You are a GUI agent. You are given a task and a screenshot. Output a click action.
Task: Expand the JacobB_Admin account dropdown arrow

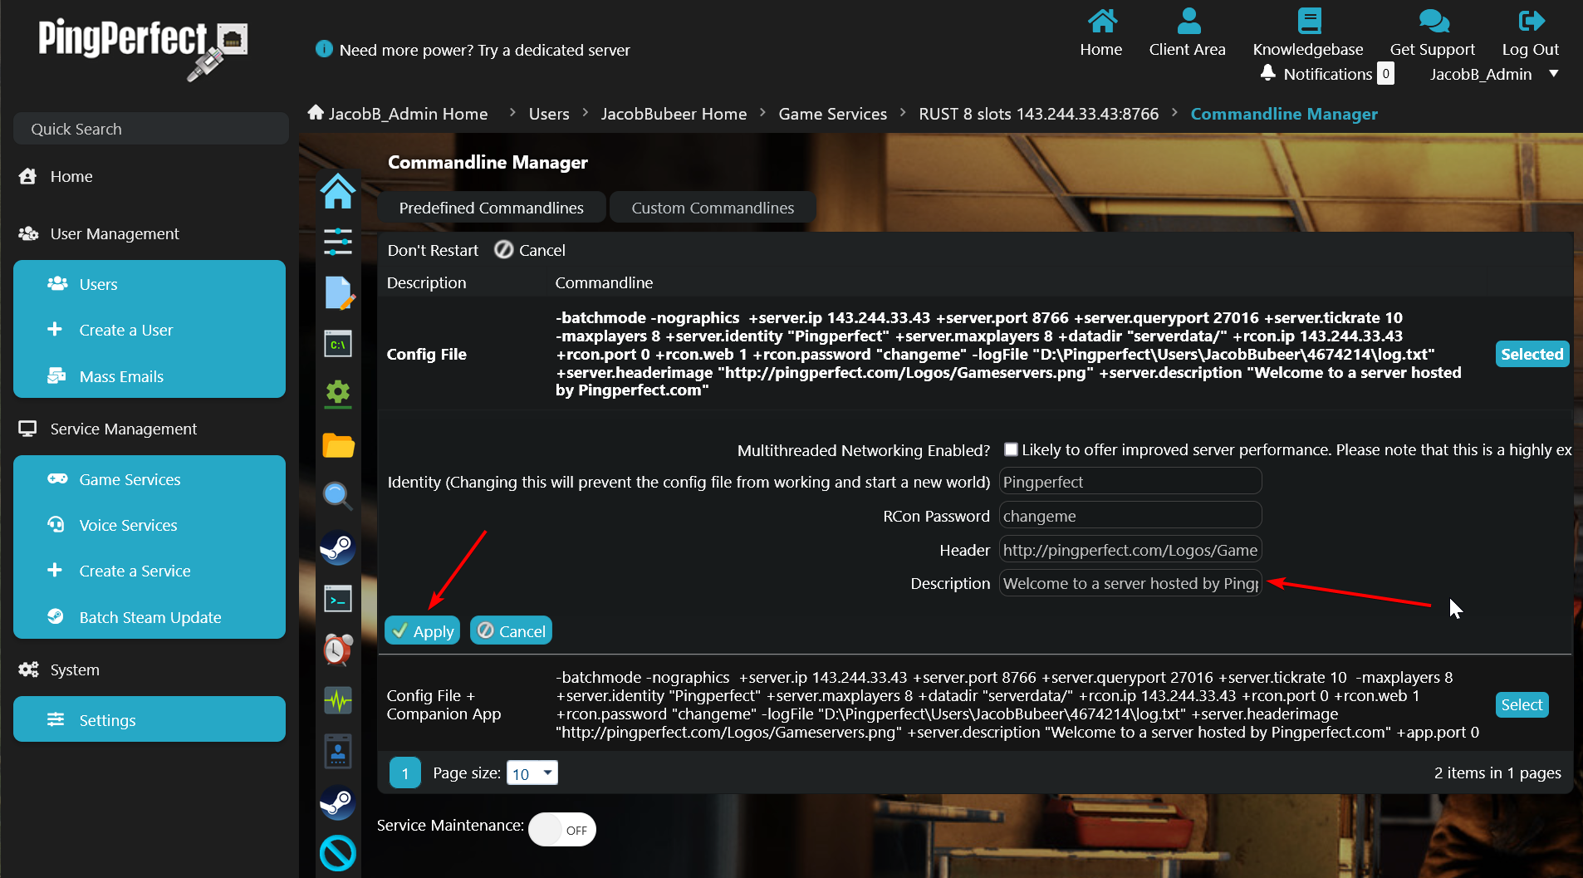click(x=1553, y=74)
